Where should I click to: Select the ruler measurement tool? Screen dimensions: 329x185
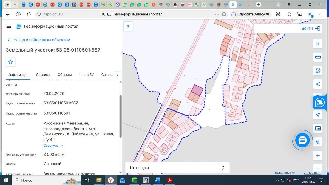[x=318, y=57]
